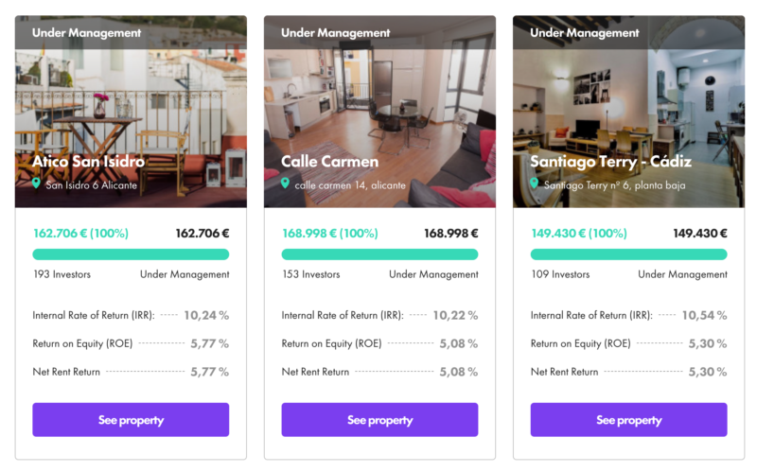Click location pin beside Santiago Terry nº 6

tap(535, 184)
